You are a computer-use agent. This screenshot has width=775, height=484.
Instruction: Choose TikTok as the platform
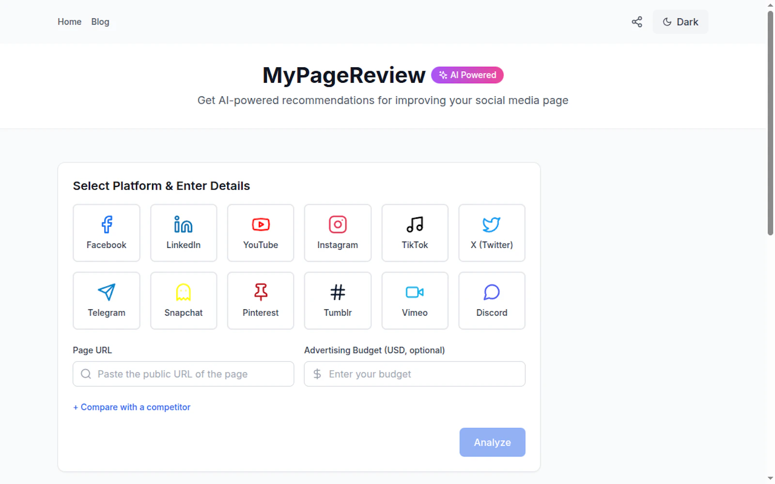pyautogui.click(x=415, y=233)
